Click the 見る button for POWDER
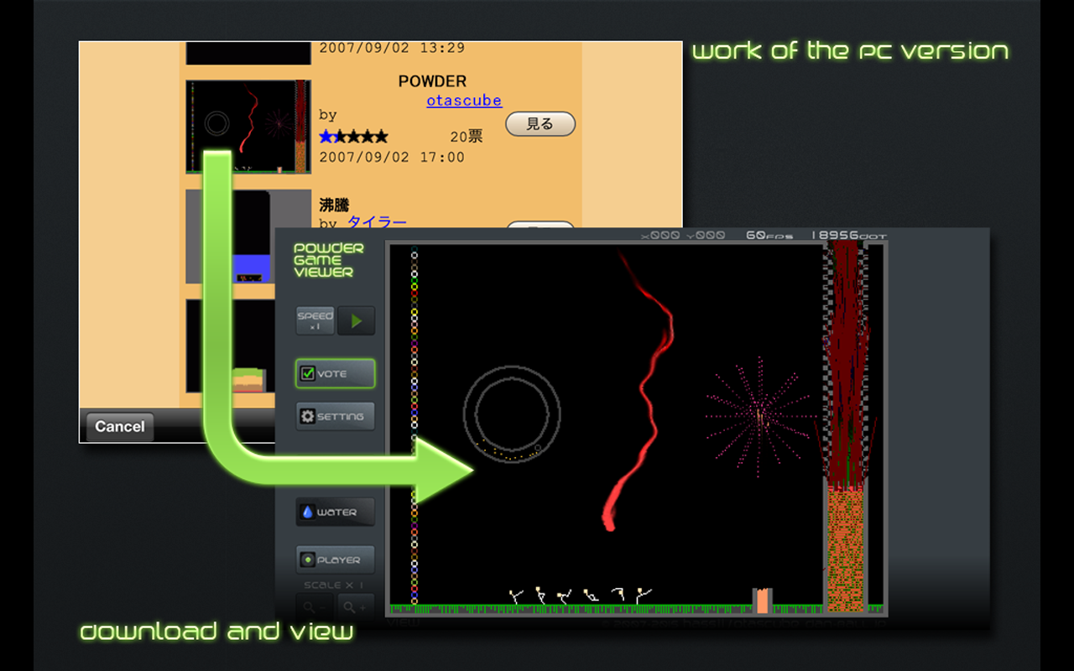Screen dimensions: 1074x671 tap(540, 123)
